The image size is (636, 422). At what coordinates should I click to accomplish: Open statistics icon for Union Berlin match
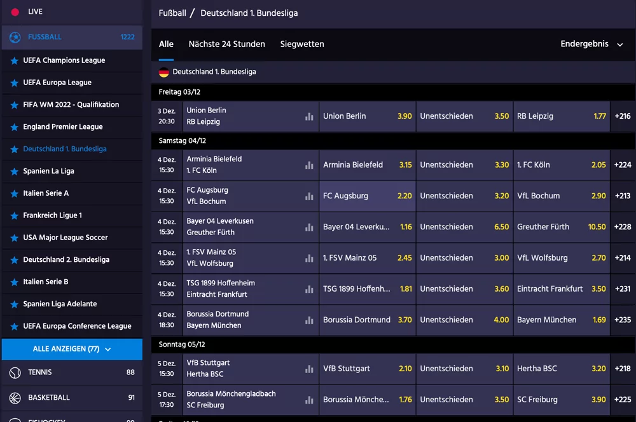[x=309, y=117]
